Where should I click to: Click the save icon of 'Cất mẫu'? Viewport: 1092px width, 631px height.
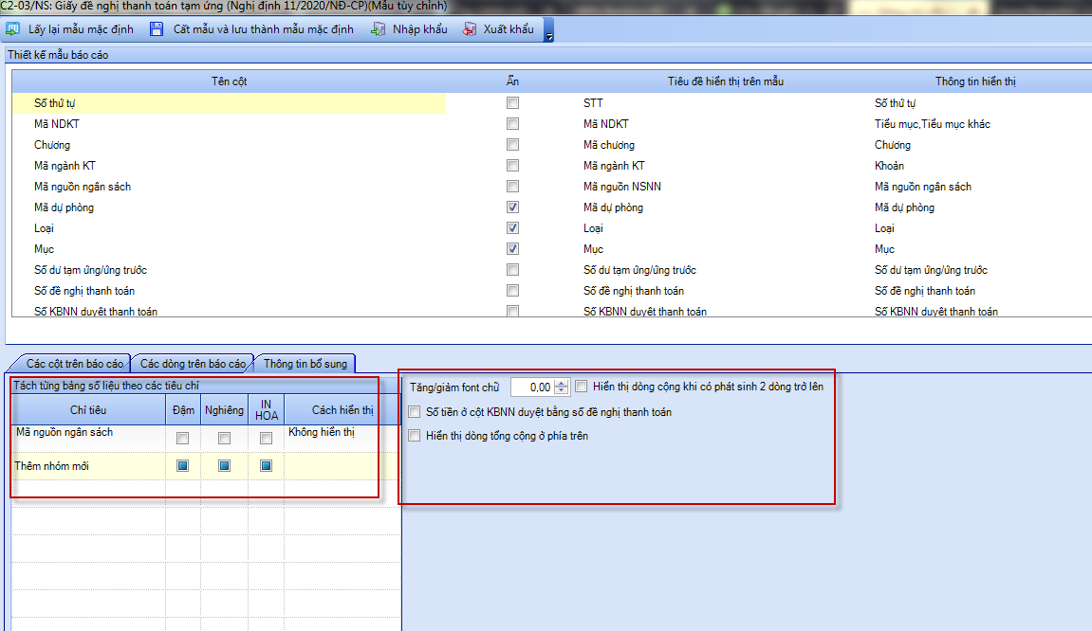coord(157,29)
